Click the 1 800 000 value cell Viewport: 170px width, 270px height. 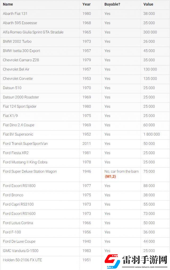pos(152,134)
